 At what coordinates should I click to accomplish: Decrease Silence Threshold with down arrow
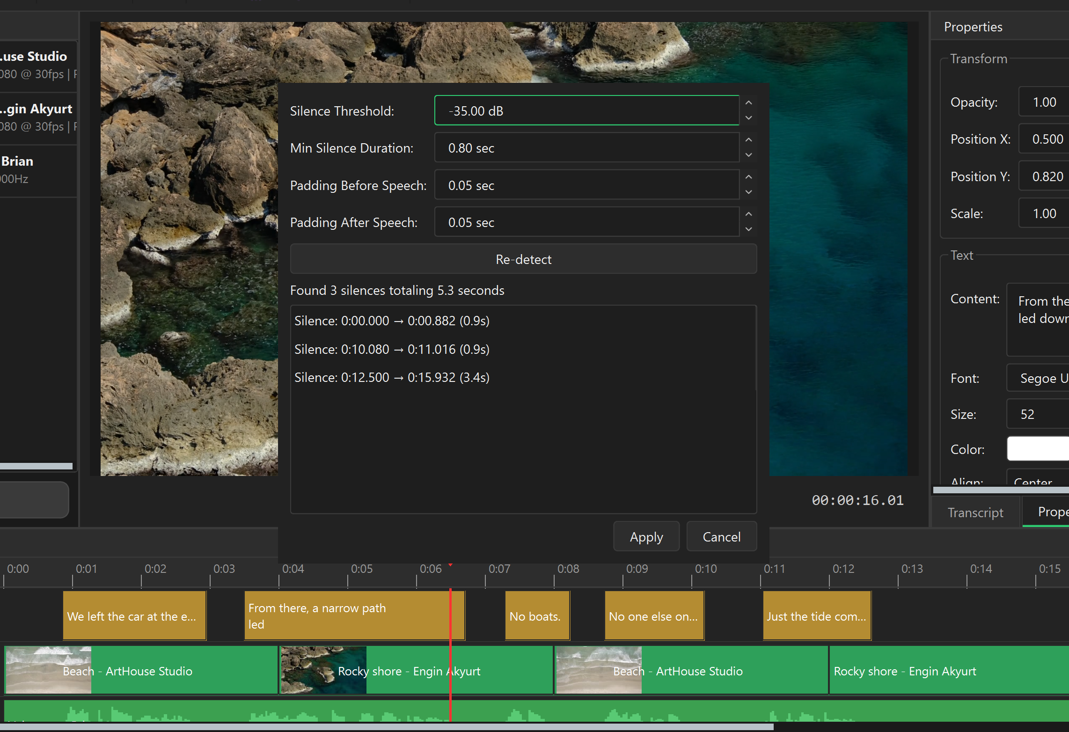(748, 118)
